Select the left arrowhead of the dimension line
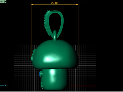Screen dimensions: 123x92 (32, 4)
